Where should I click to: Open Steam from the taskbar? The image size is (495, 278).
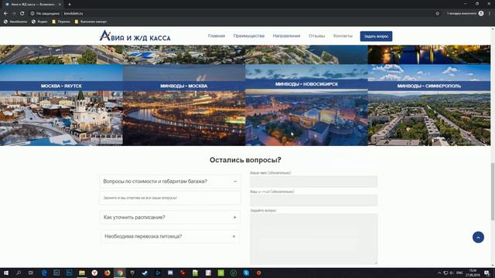click(x=145, y=273)
